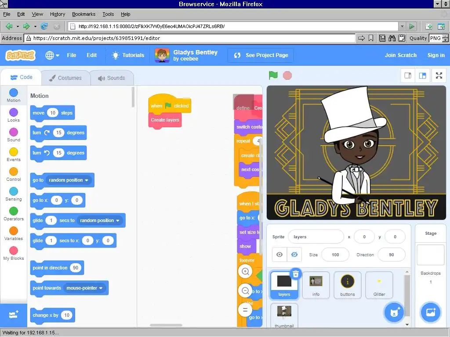
Task: Open the Firefox Bookmarks menu
Action: [83, 14]
